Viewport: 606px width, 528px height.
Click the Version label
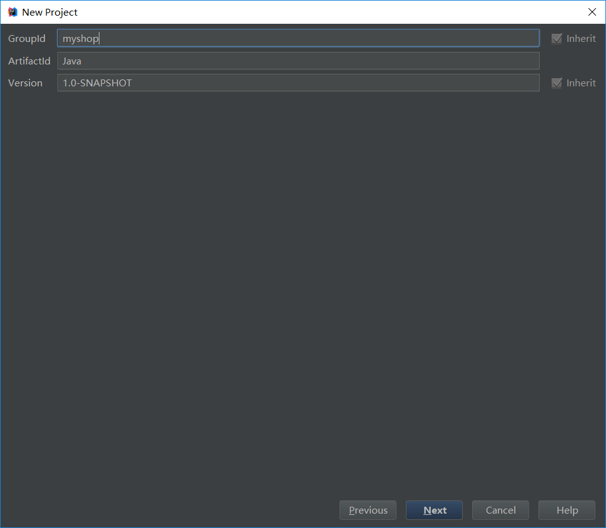pyautogui.click(x=25, y=83)
